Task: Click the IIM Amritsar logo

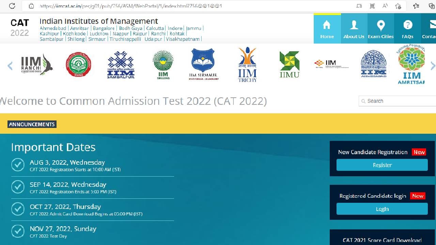Action: click(411, 65)
